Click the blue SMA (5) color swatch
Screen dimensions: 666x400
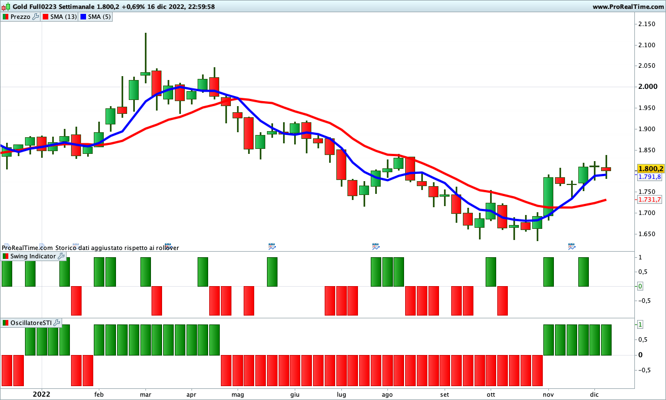point(83,17)
